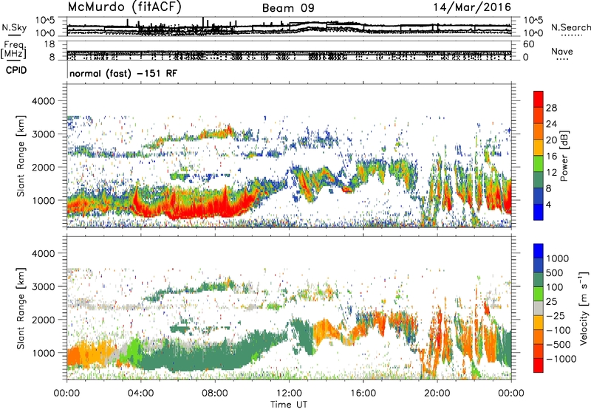591x409 pixels.
Task: Click the '4000' tick on power panel
Action: [x=44, y=101]
